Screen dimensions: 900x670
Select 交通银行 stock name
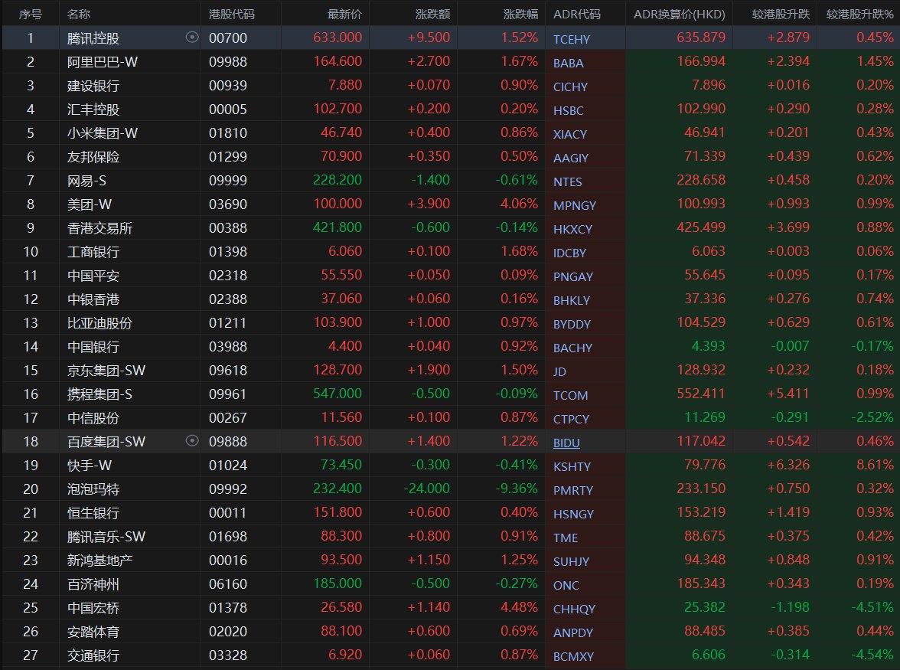(x=93, y=655)
